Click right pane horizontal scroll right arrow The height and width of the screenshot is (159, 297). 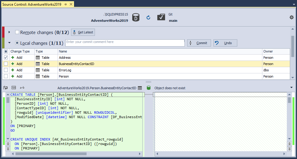pos(284,154)
